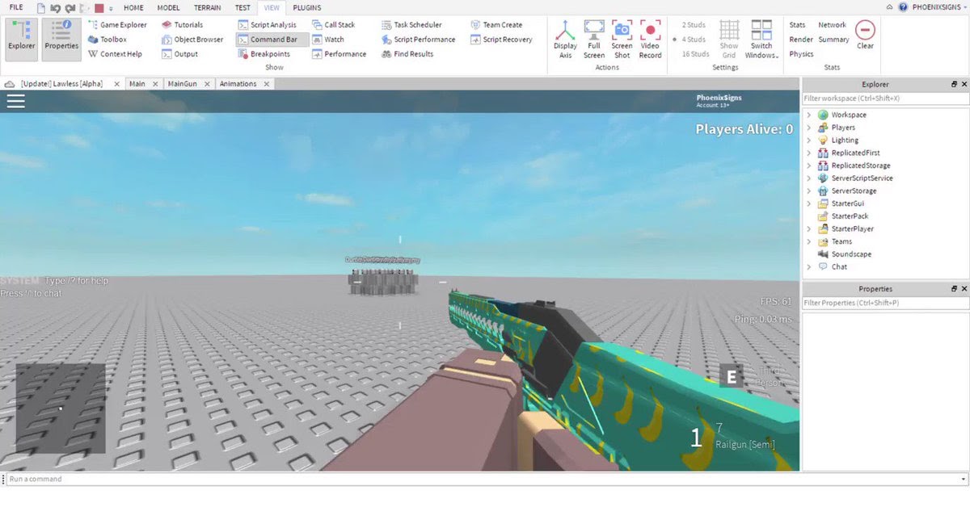The image size is (970, 507).
Task: Take a Screen Shot
Action: pyautogui.click(x=622, y=40)
